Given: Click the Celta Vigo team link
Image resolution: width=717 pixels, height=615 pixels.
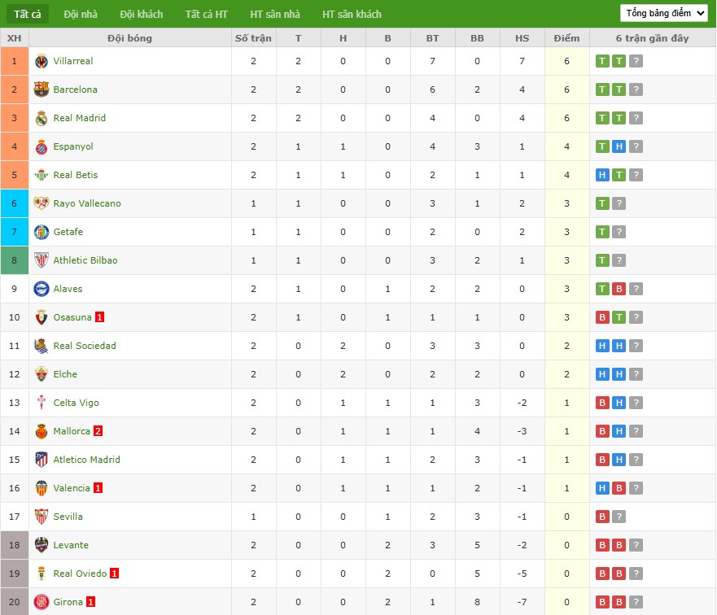Looking at the screenshot, I should point(76,403).
